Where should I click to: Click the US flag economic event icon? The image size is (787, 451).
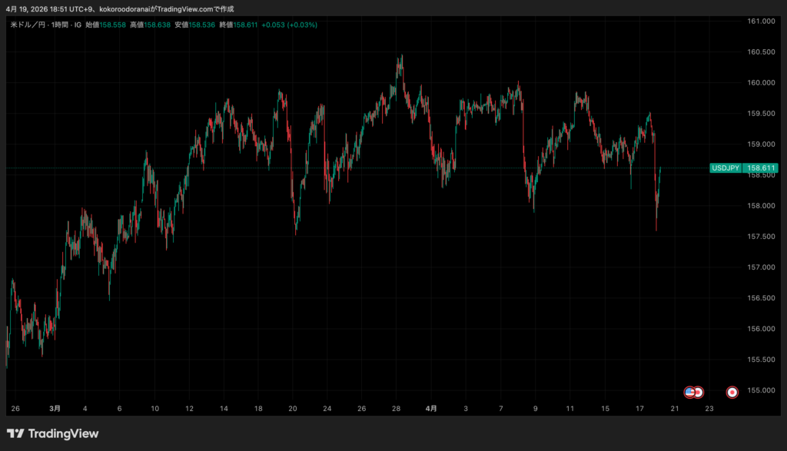[689, 392]
